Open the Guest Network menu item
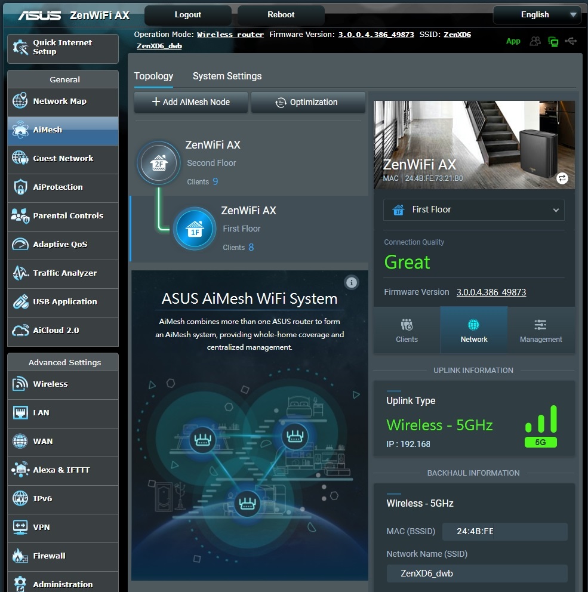The height and width of the screenshot is (592, 588). (63, 158)
